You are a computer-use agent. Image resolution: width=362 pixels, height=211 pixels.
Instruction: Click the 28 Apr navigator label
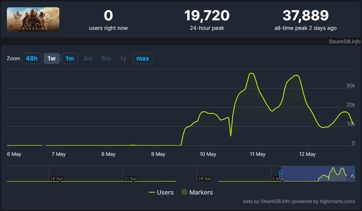pos(205,178)
